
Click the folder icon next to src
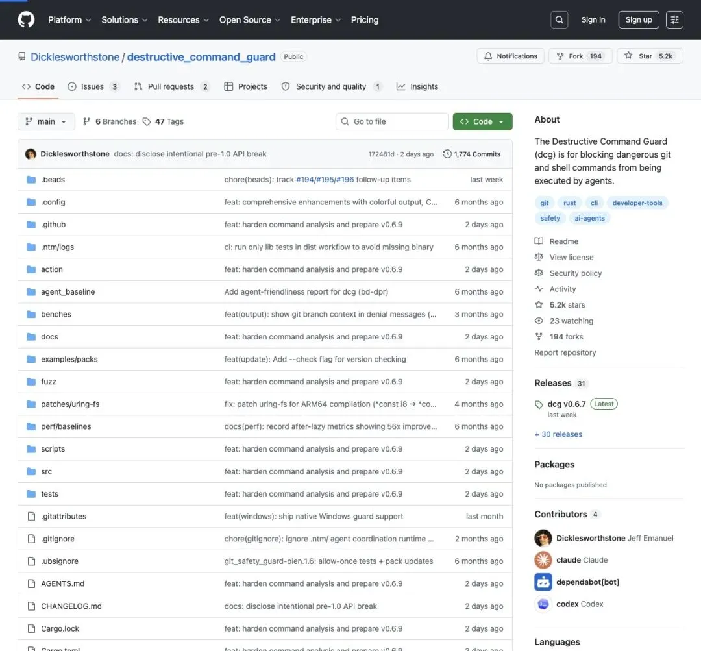[31, 471]
